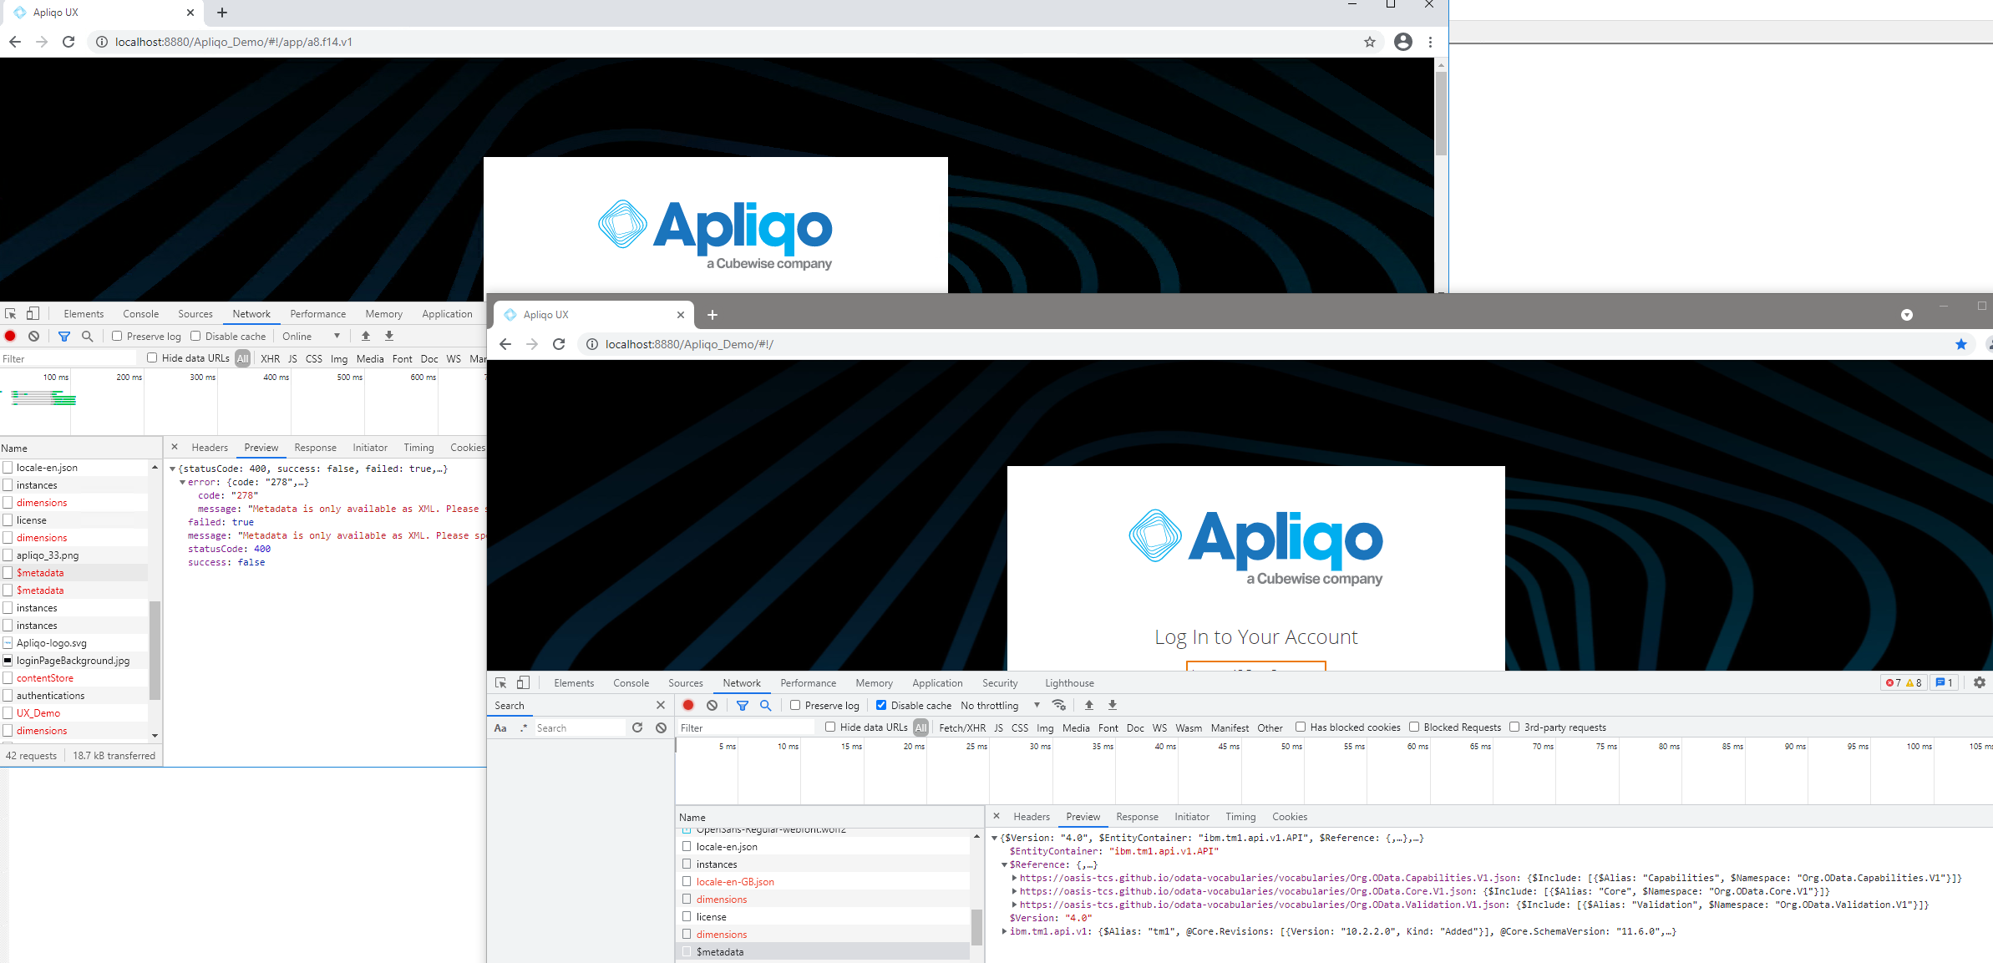Image resolution: width=1993 pixels, height=963 pixels.
Task: Toggle filter funnel in front window Network panel
Action: [x=743, y=705]
